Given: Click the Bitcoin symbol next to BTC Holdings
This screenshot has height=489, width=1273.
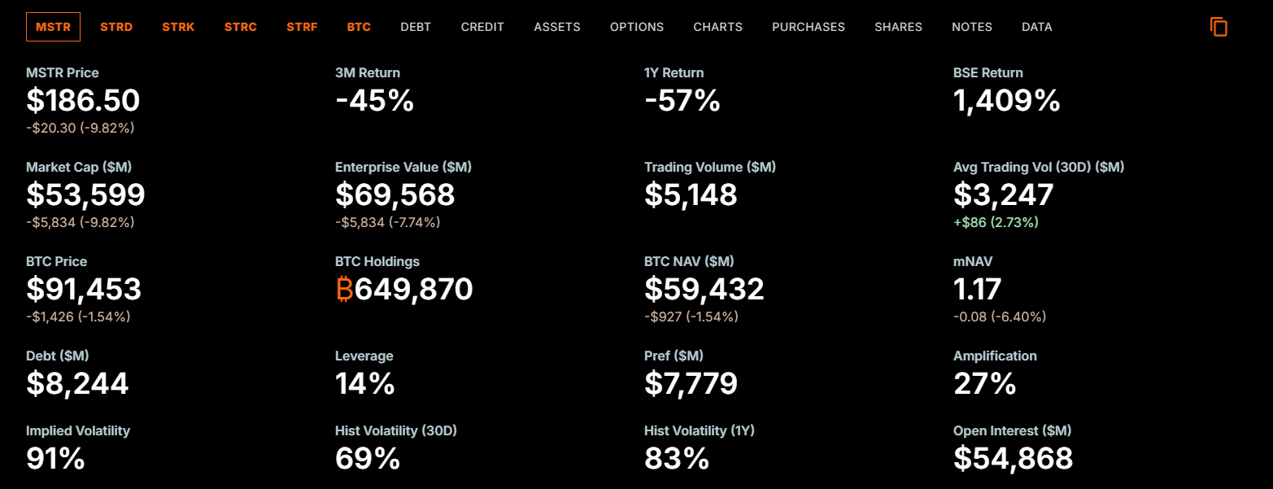Looking at the screenshot, I should (343, 290).
